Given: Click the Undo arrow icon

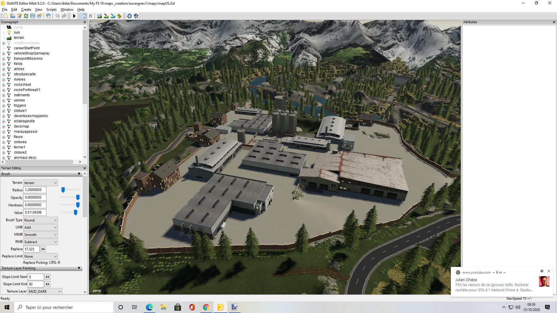Looking at the screenshot, I should [x=57, y=16].
